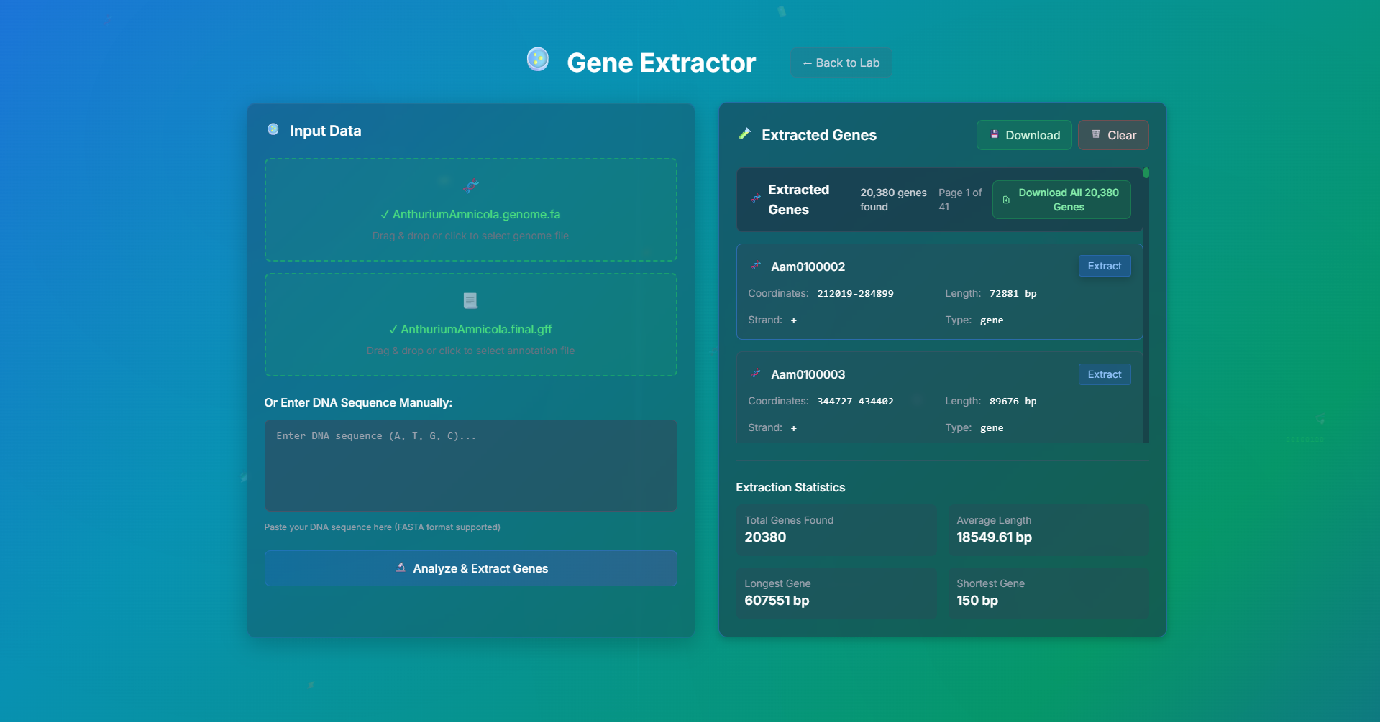Image resolution: width=1380 pixels, height=722 pixels.
Task: Click the DNA sequence input box
Action: pyautogui.click(x=470, y=465)
